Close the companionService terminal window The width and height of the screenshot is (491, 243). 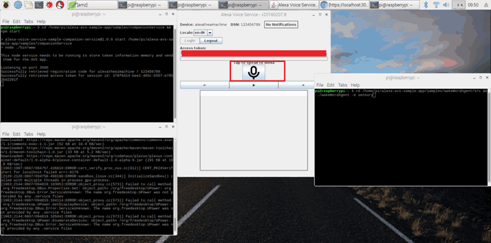pyautogui.click(x=173, y=14)
